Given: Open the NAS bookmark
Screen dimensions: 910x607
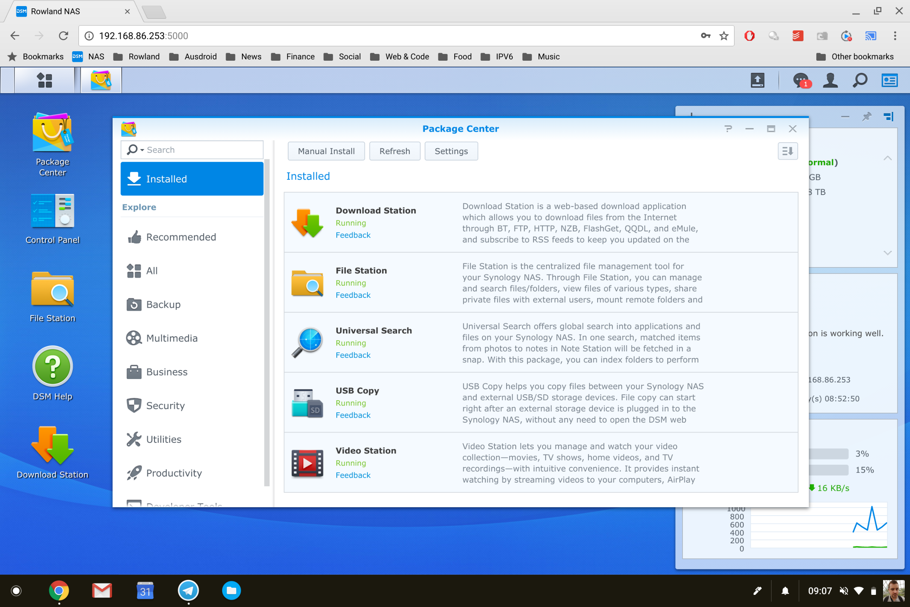Looking at the screenshot, I should pyautogui.click(x=88, y=57).
